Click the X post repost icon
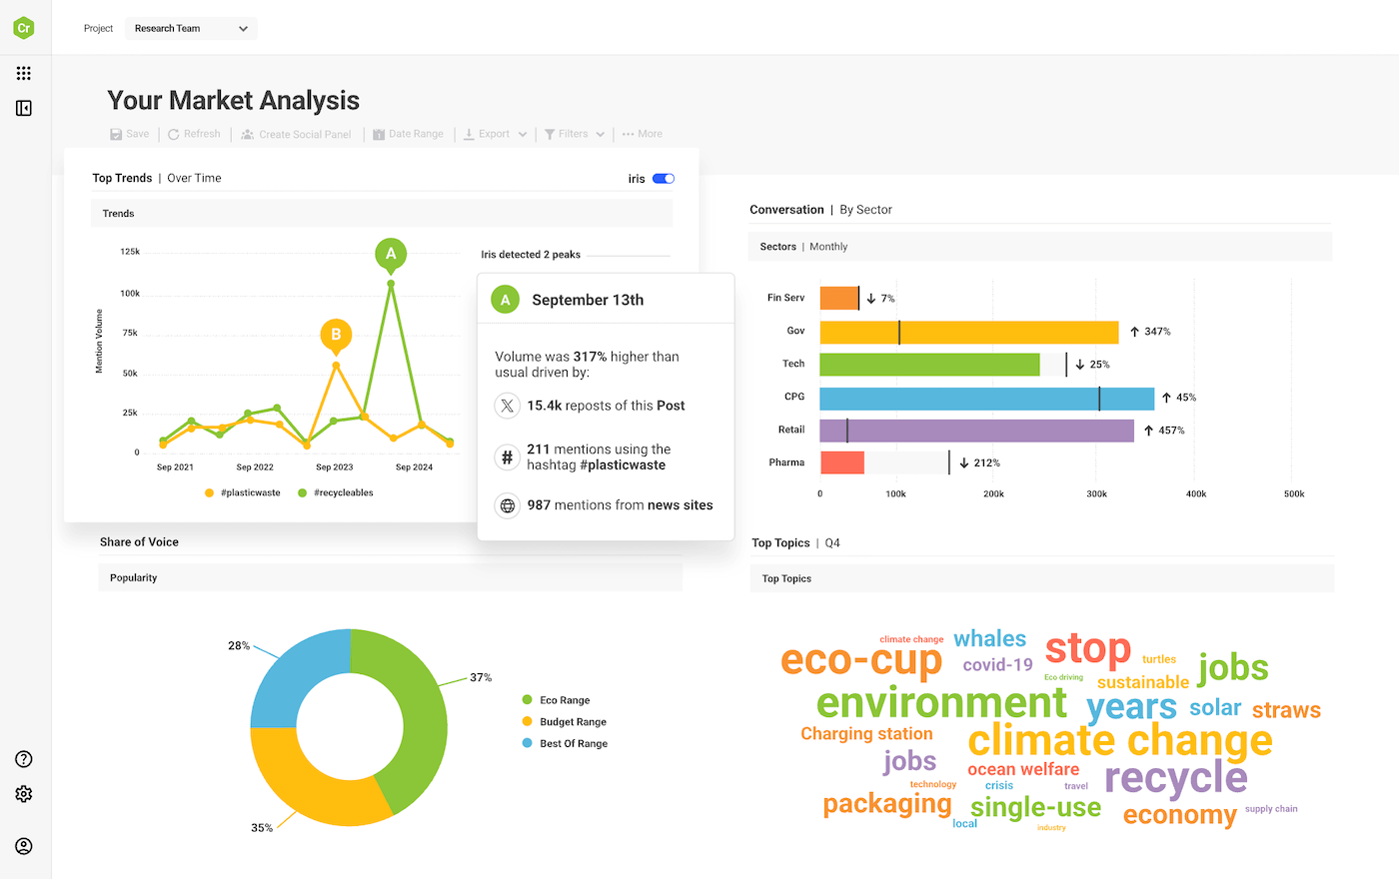Screen dimensions: 1399x879 tap(508, 406)
